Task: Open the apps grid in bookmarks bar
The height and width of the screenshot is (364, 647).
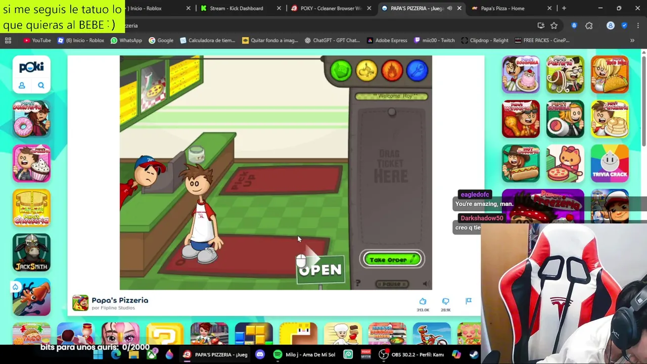Action: (8, 40)
